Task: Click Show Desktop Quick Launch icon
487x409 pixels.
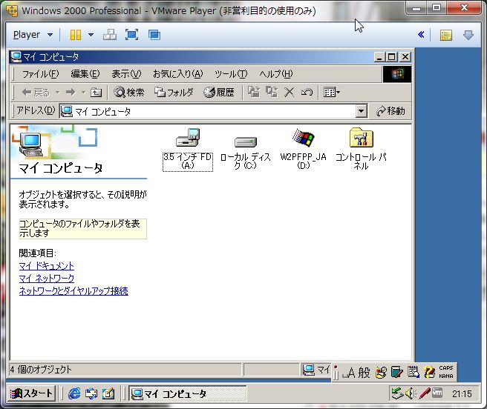Action: (x=108, y=393)
